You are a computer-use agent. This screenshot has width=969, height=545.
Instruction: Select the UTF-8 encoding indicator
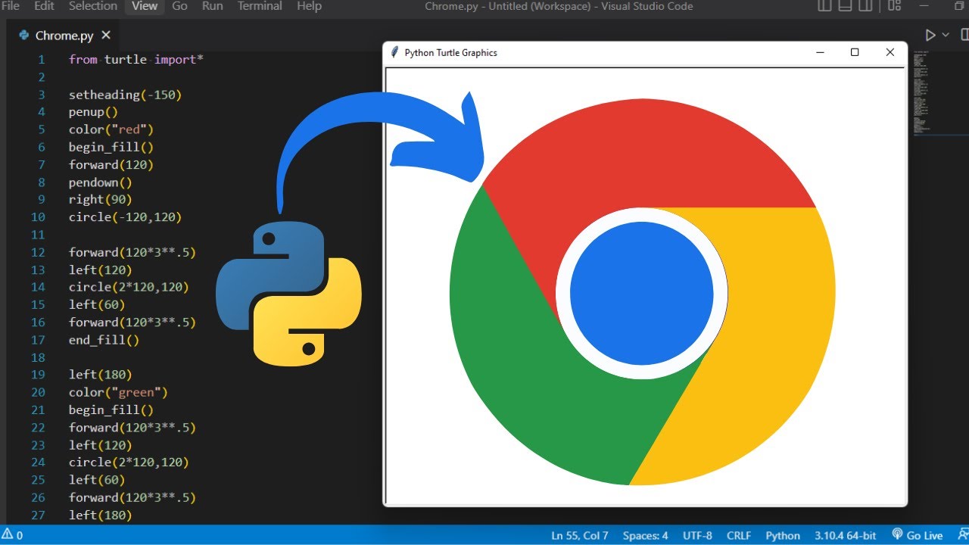point(697,535)
